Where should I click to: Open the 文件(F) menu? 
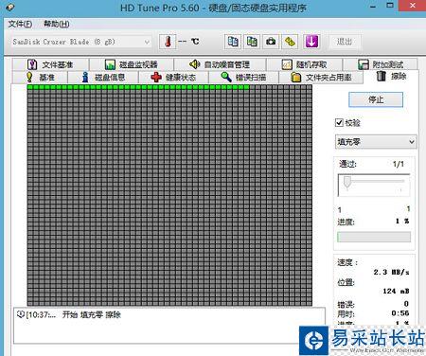point(20,24)
